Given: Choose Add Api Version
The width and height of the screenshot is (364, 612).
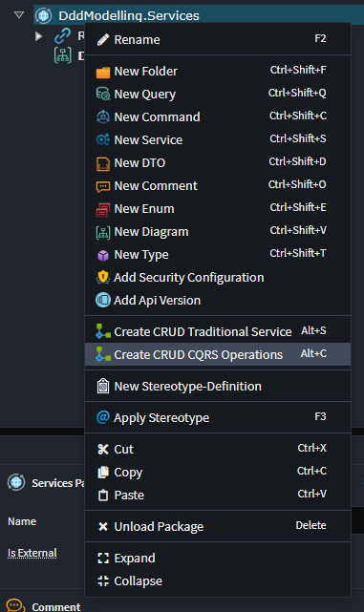Looking at the screenshot, I should 218,300.
